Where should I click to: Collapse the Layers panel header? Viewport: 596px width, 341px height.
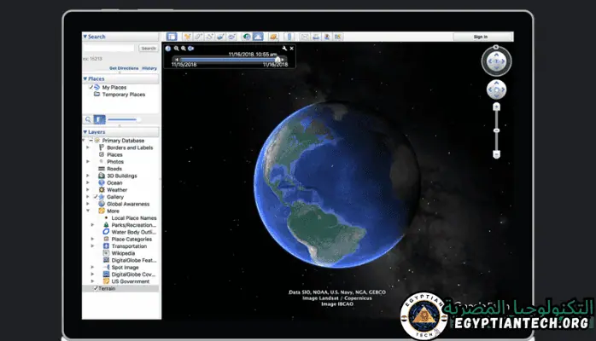pyautogui.click(x=85, y=132)
